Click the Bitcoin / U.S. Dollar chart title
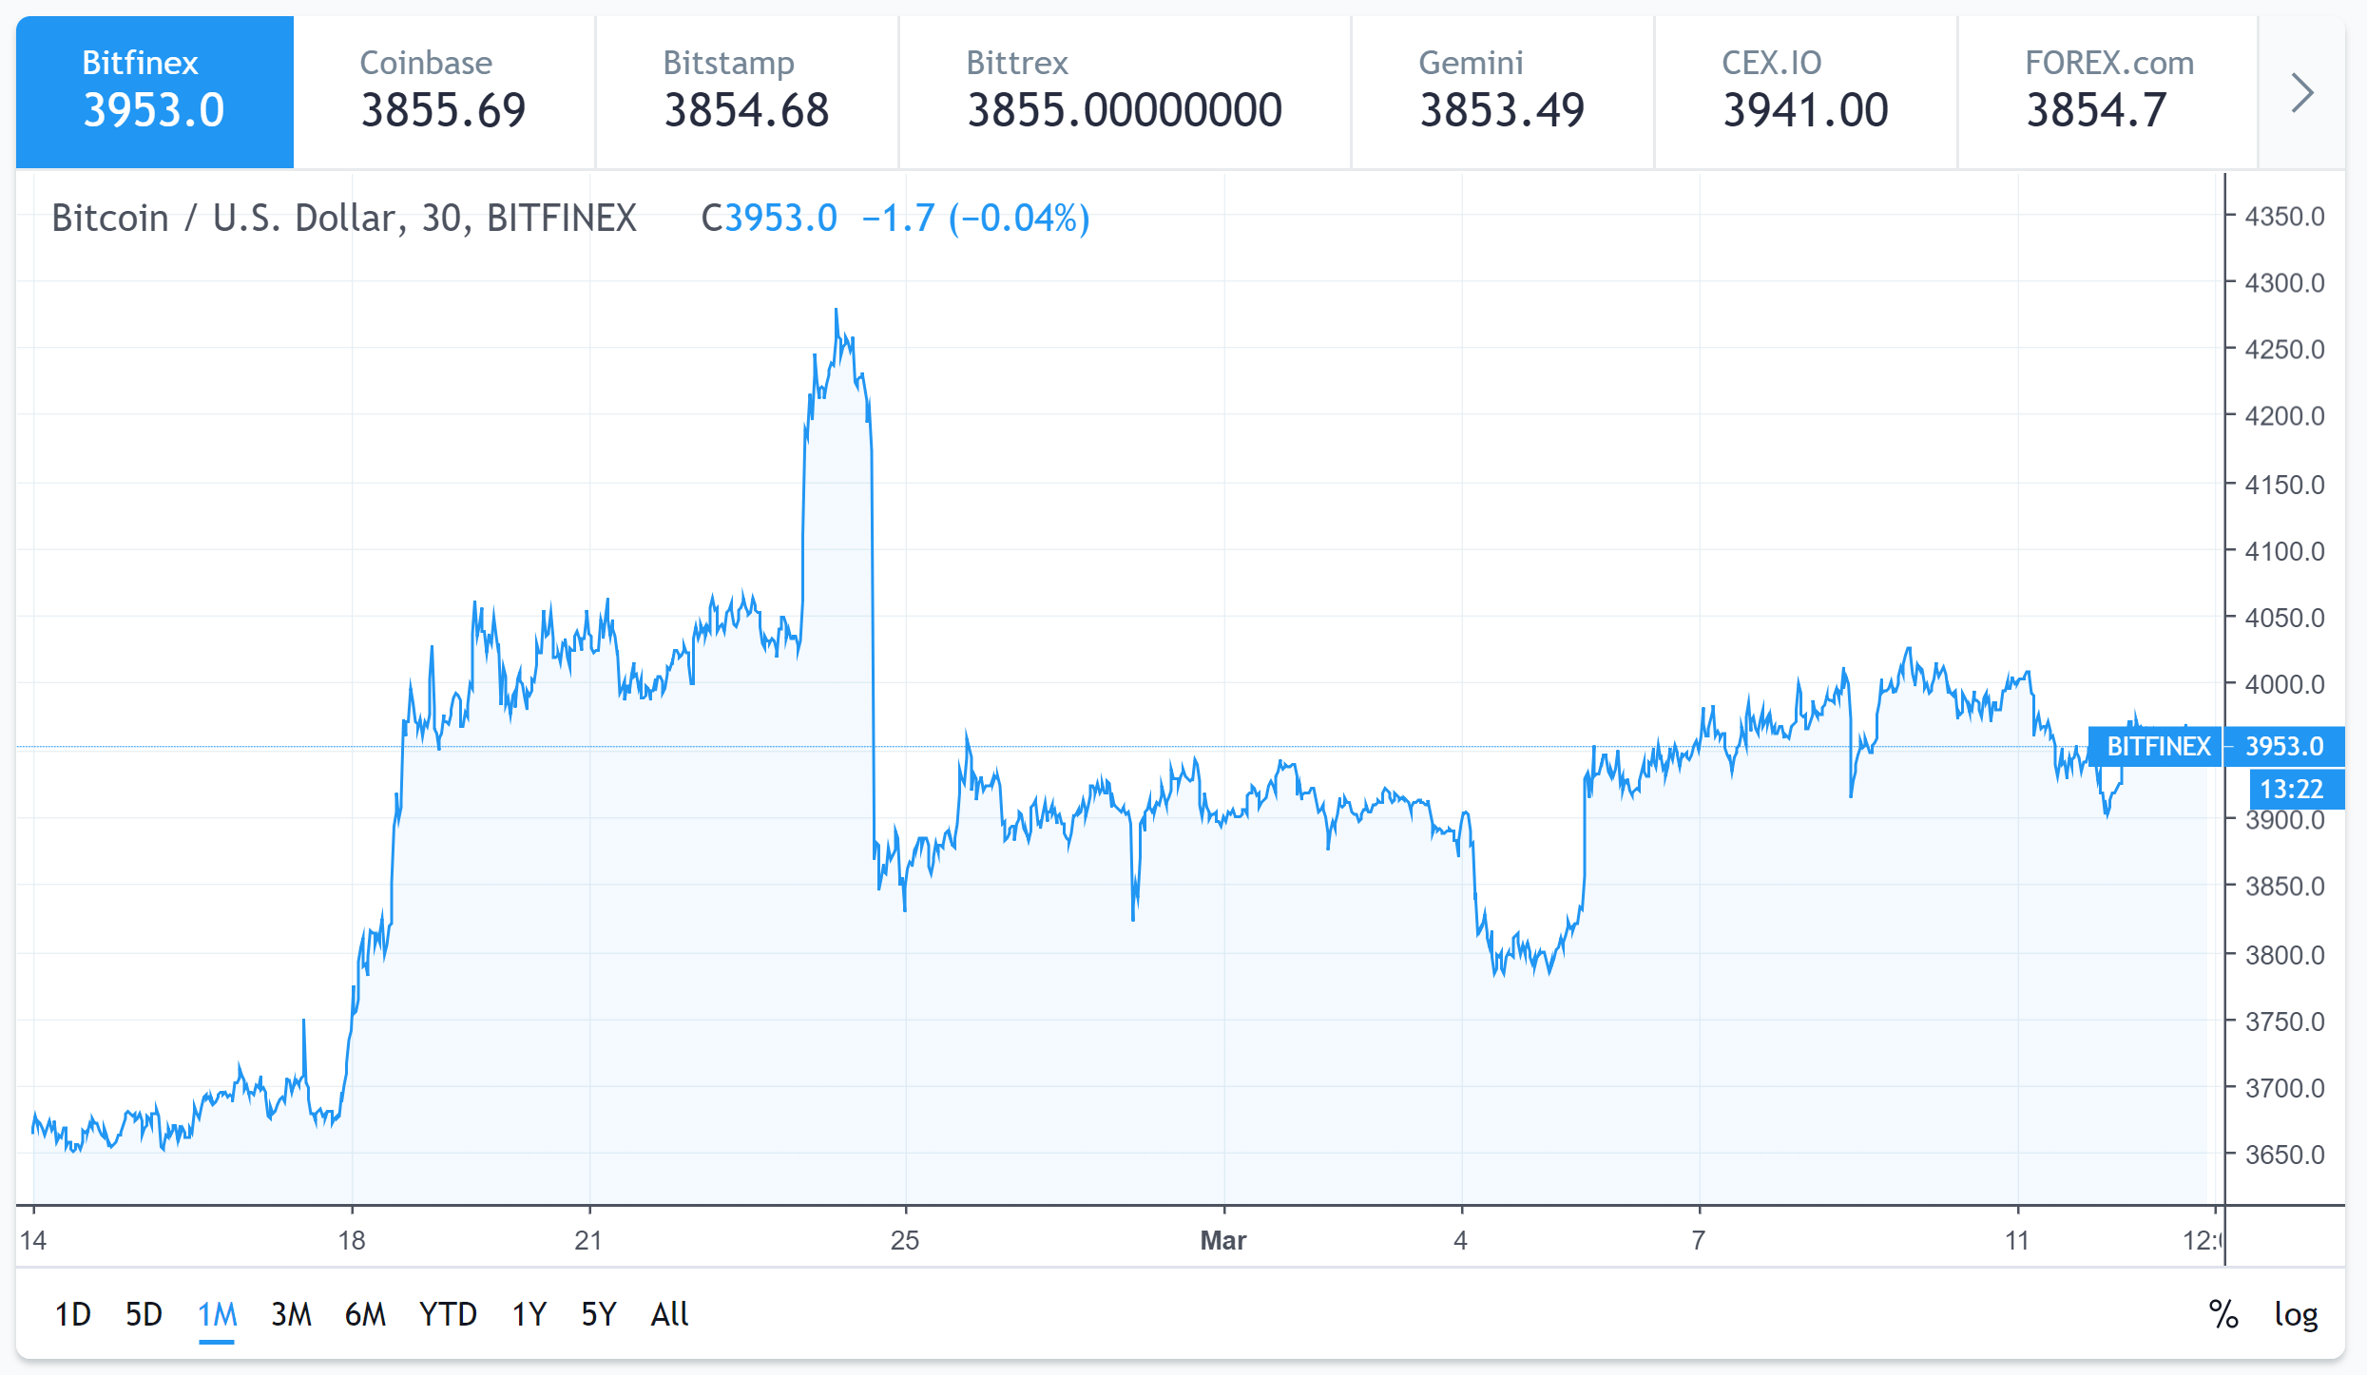Screen dimensions: 2367x1375 pyautogui.click(x=344, y=219)
